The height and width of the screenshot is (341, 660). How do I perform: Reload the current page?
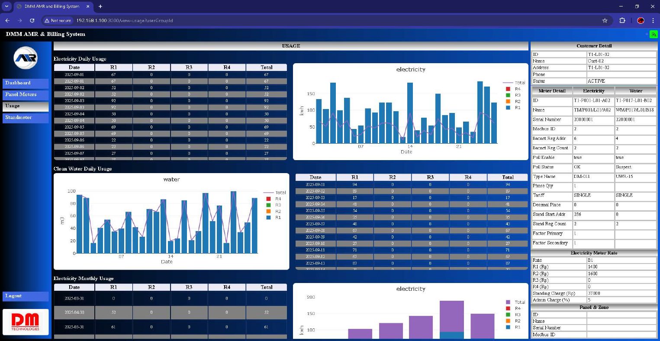(x=32, y=20)
